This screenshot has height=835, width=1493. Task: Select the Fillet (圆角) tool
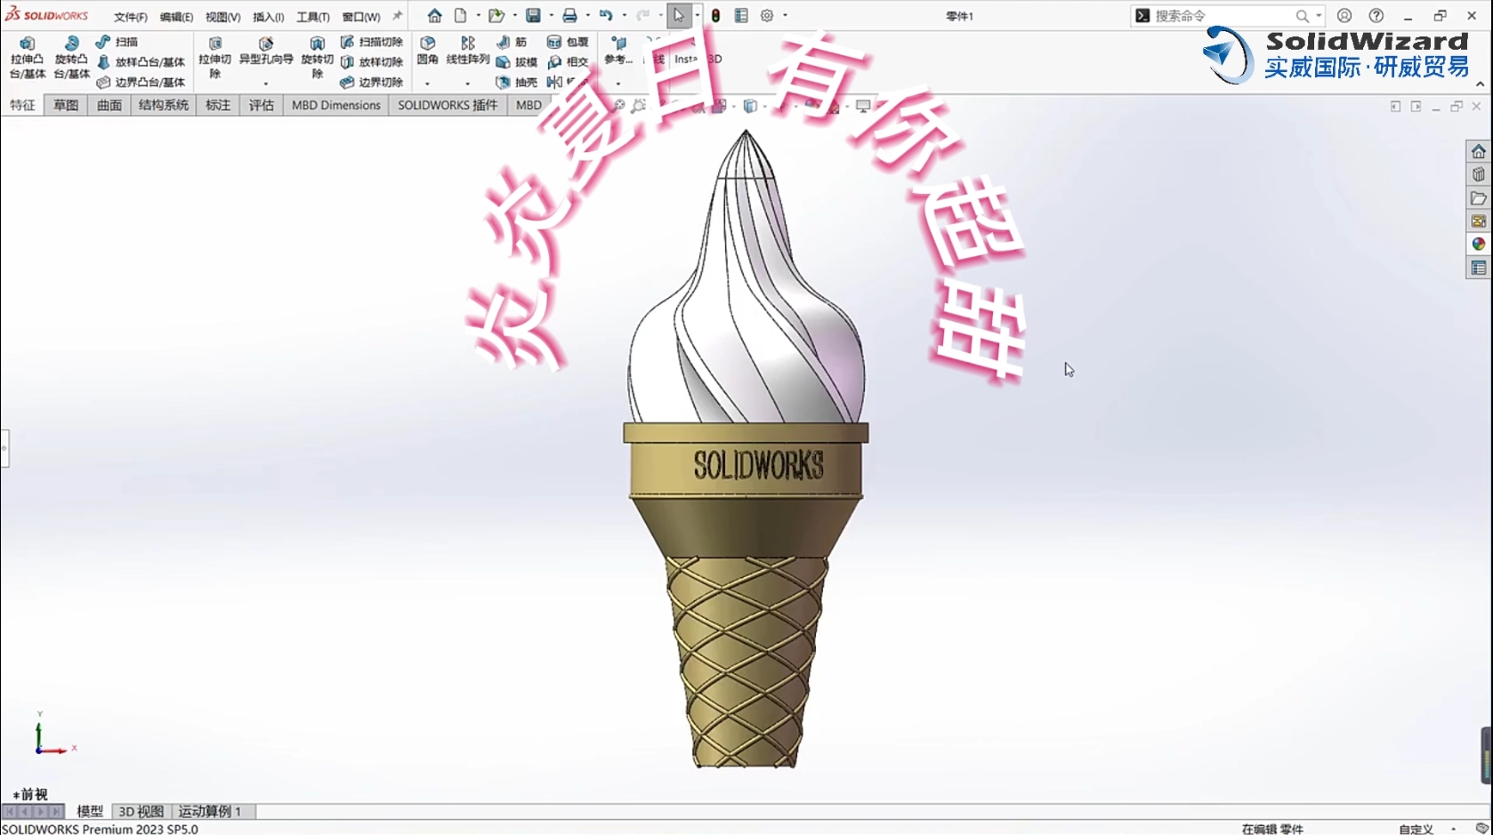pyautogui.click(x=428, y=51)
